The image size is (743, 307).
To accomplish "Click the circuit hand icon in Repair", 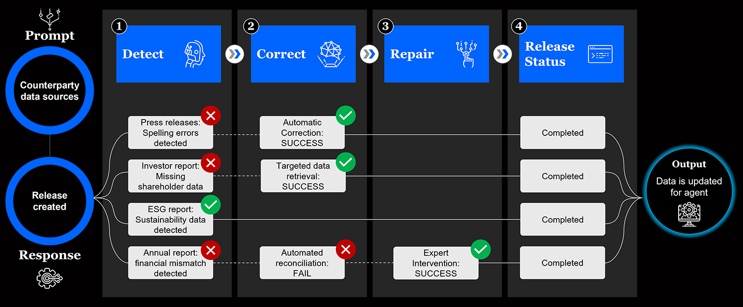I will [x=466, y=54].
